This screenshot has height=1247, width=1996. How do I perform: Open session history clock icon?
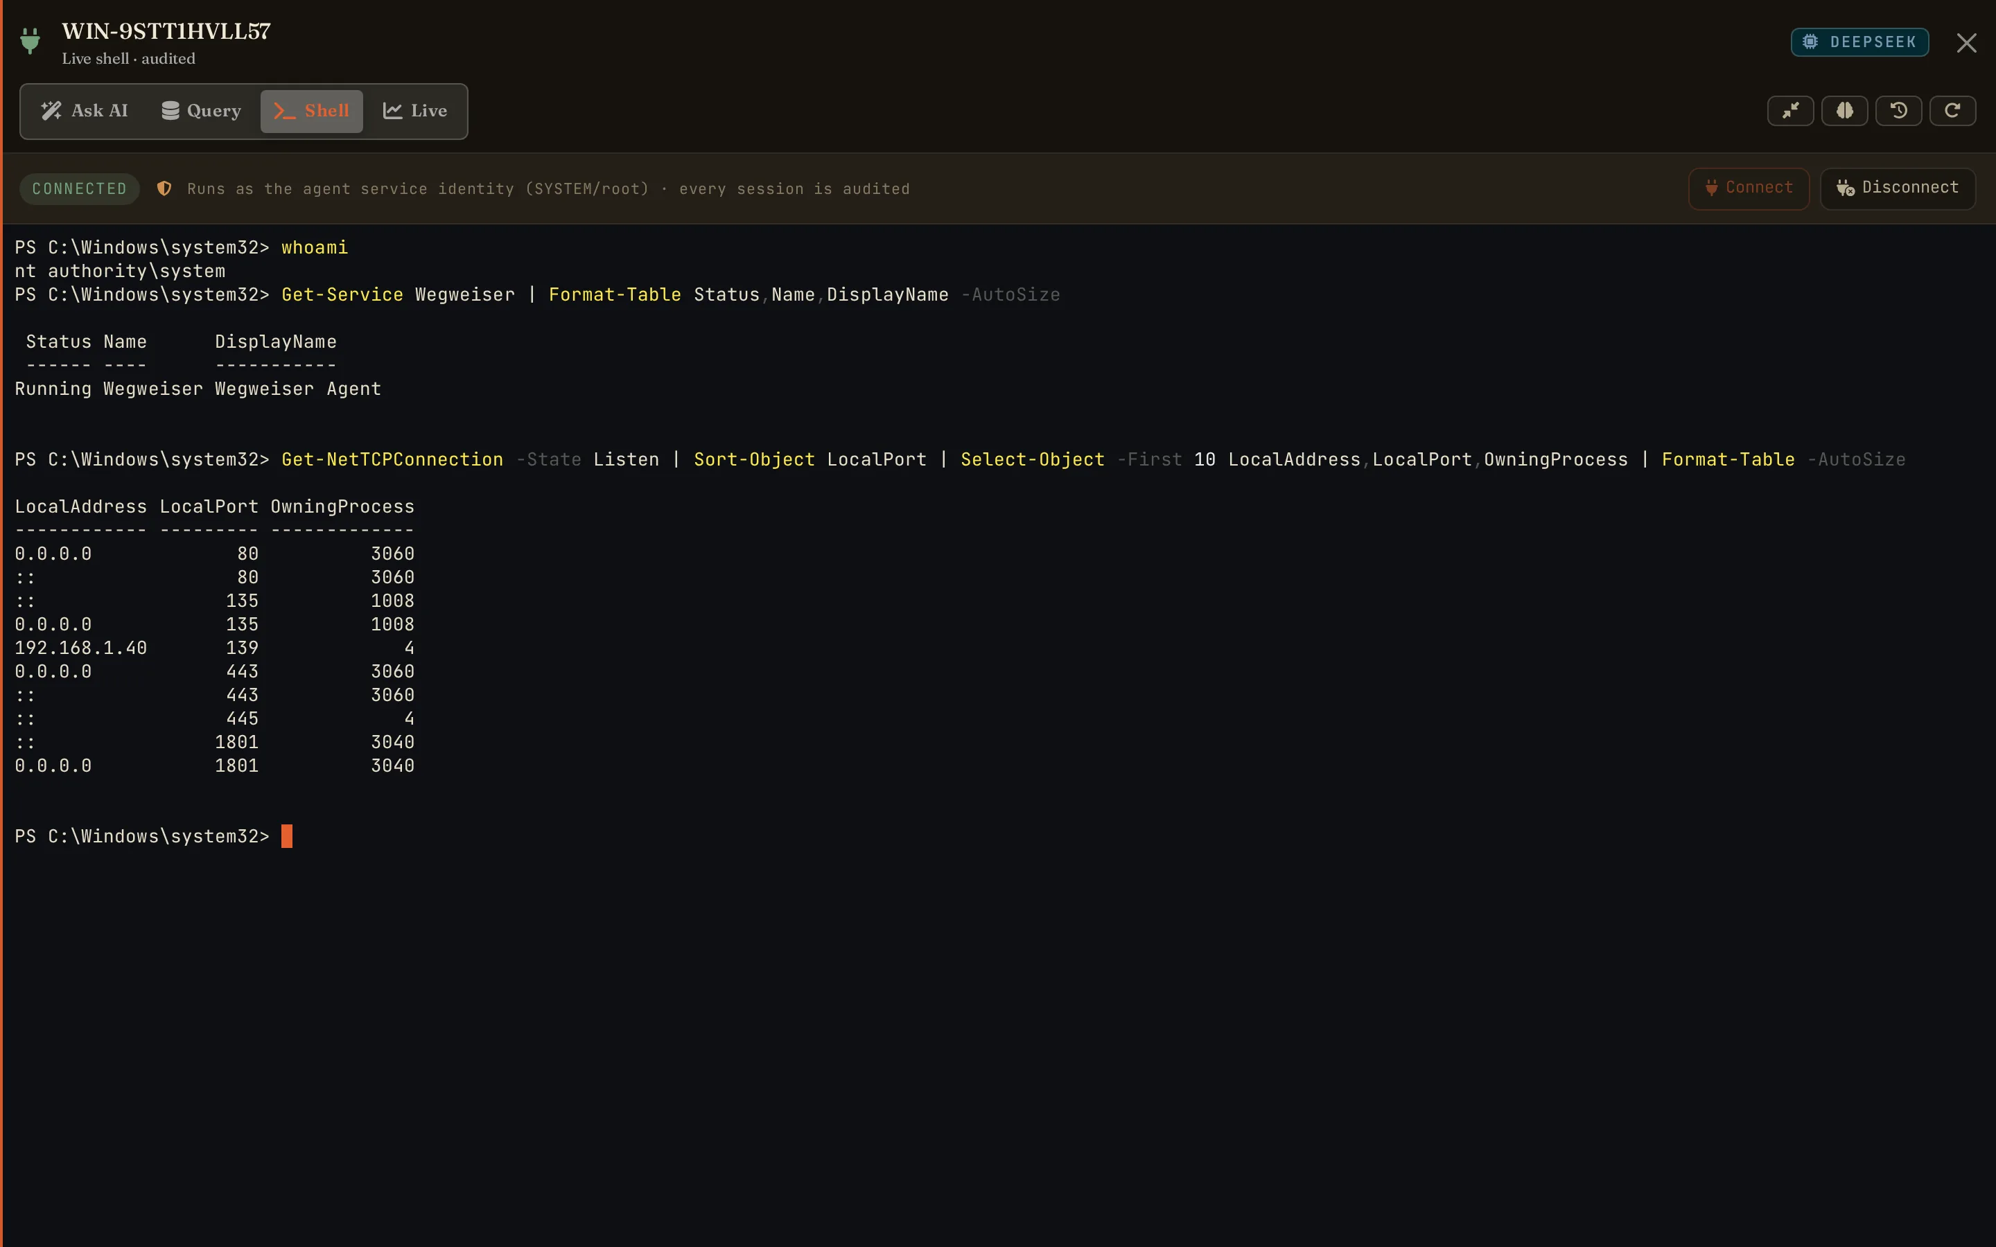[1899, 111]
